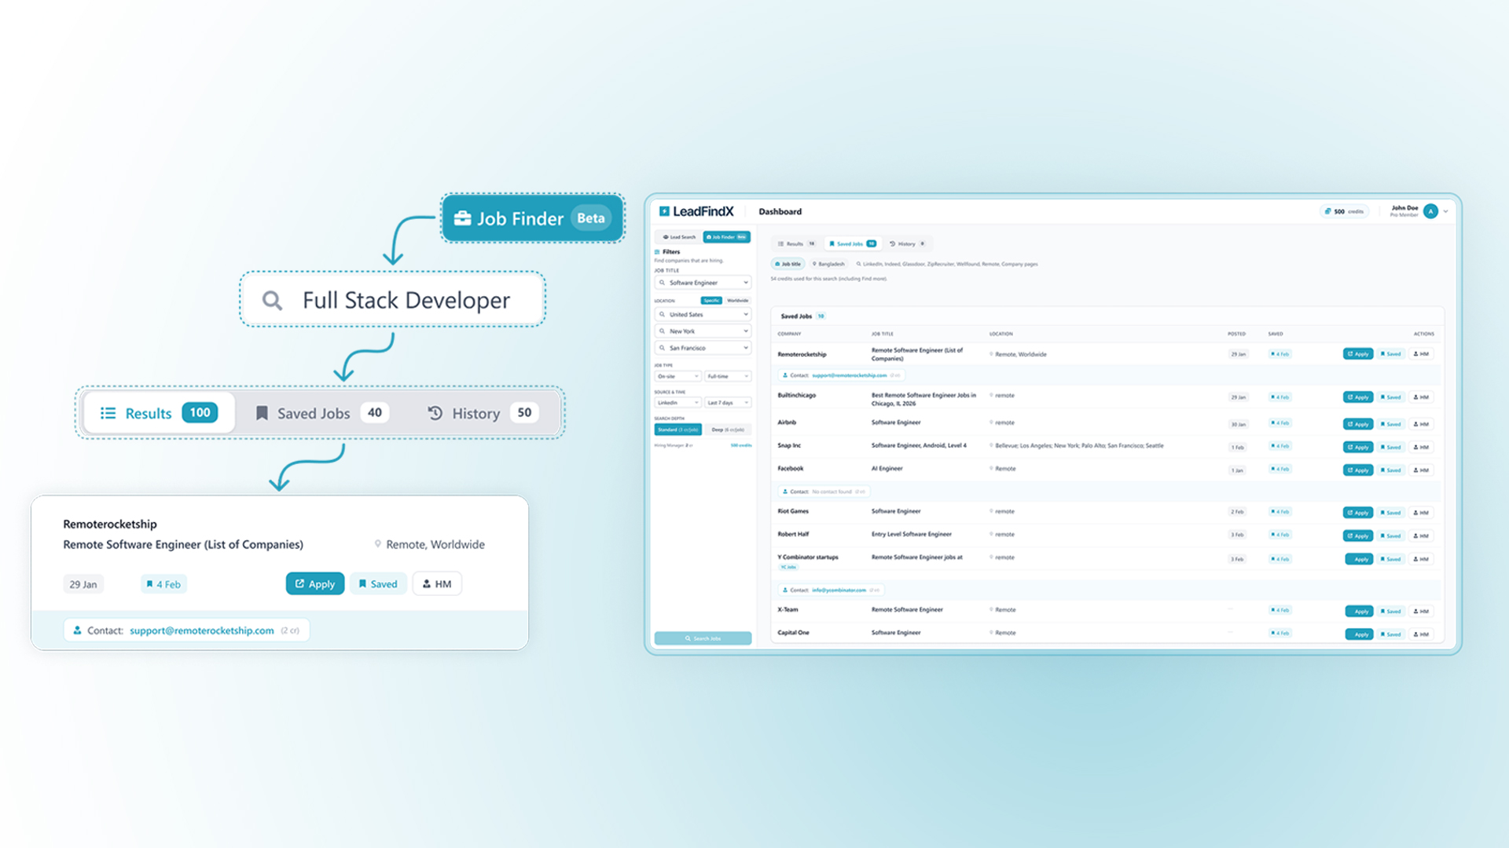Click the 4 Feb saved badge in the Airbnb row
The height and width of the screenshot is (848, 1509).
pos(1280,423)
